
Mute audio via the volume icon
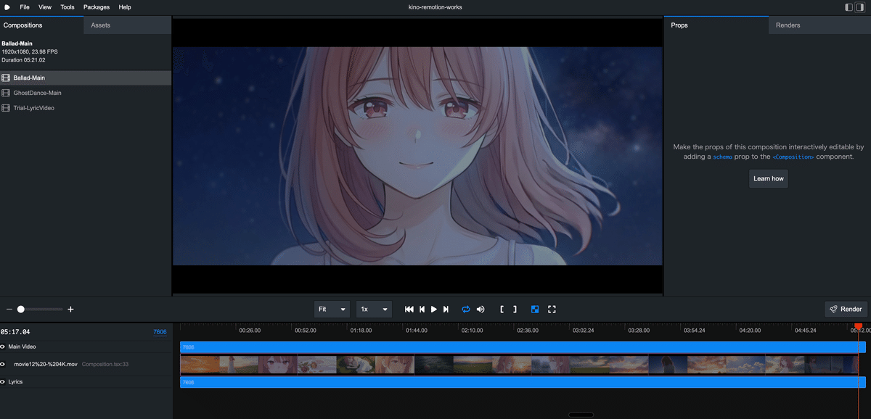pos(481,309)
